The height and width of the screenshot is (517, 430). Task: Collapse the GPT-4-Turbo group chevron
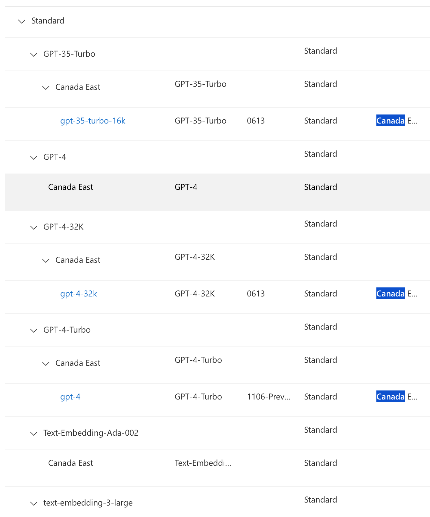click(34, 331)
